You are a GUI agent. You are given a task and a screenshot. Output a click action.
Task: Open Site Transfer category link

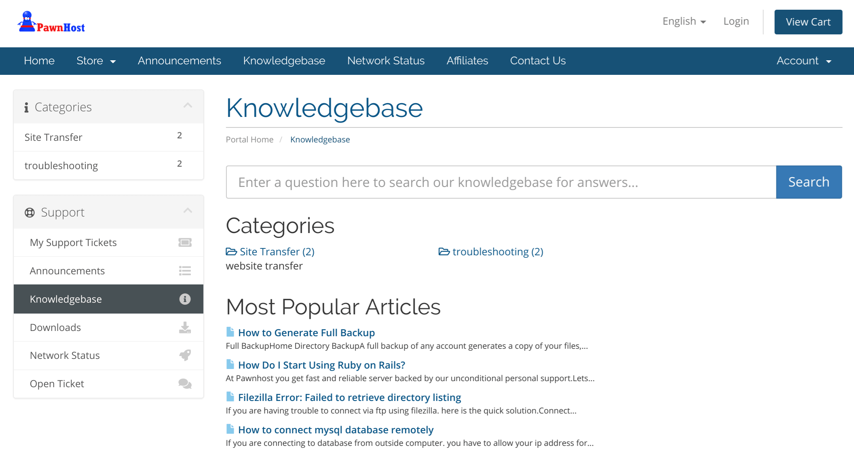[x=276, y=251]
